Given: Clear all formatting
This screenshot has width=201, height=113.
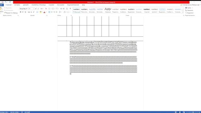Looking at the screenshot, I should click(46, 9).
